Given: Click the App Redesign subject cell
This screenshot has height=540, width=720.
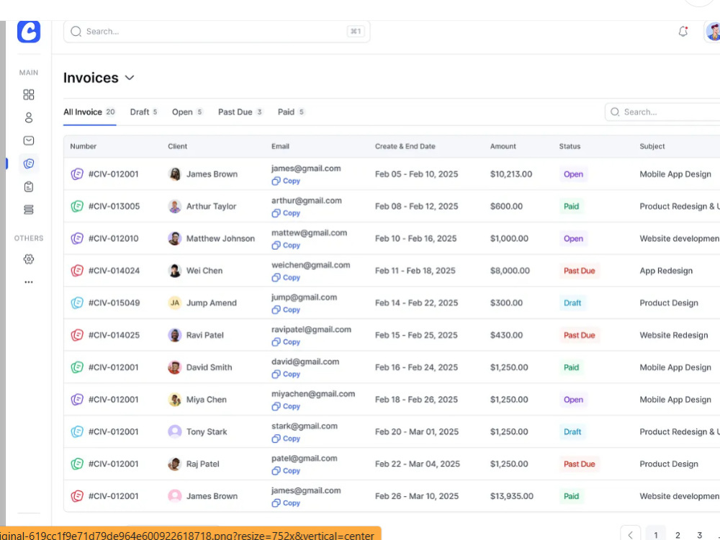Looking at the screenshot, I should tap(666, 271).
